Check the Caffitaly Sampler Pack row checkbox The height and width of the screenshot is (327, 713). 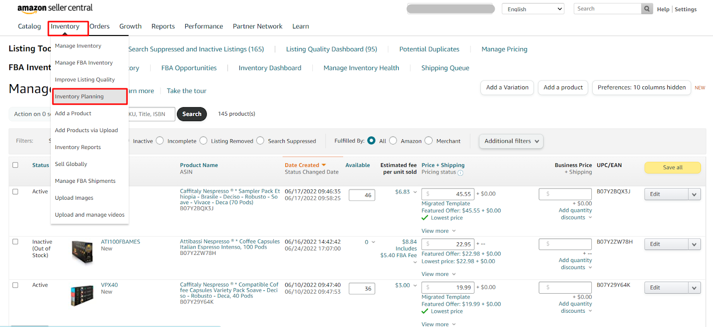tap(15, 192)
